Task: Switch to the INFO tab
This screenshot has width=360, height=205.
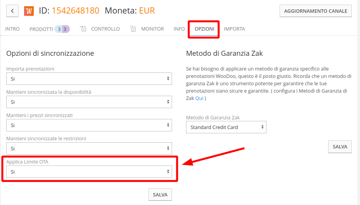Action: 179,29
